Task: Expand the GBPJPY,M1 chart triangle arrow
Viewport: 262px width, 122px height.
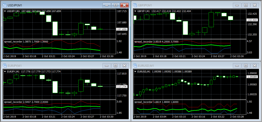Action: pyautogui.click(x=135, y=11)
